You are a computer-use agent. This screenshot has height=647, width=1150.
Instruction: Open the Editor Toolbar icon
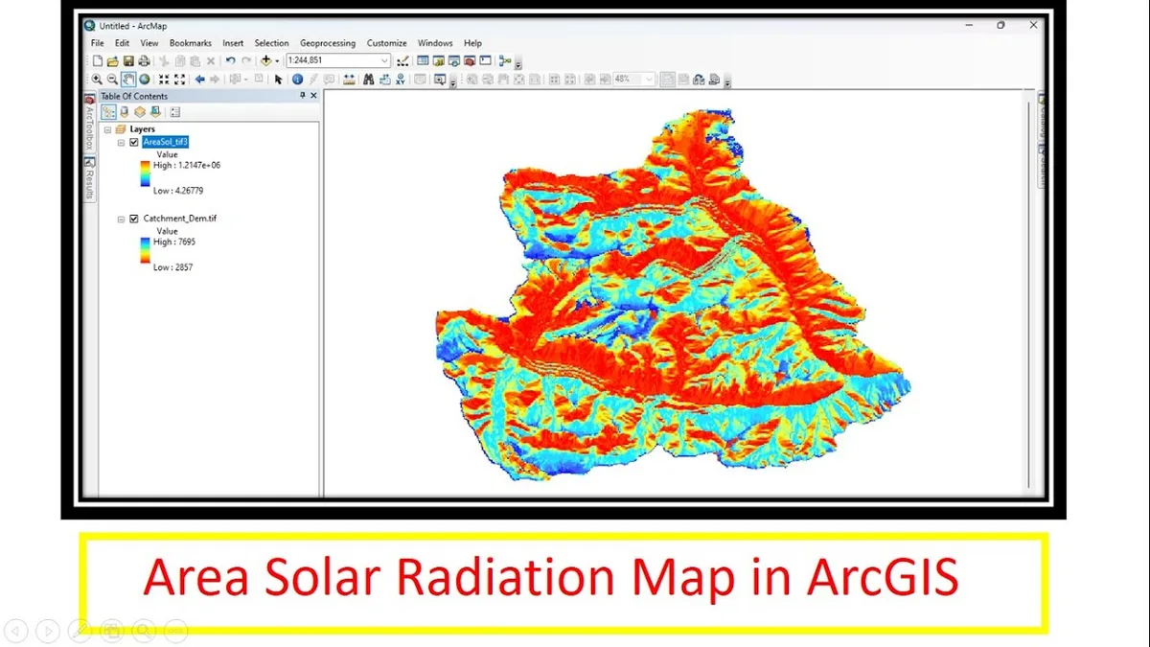point(402,61)
